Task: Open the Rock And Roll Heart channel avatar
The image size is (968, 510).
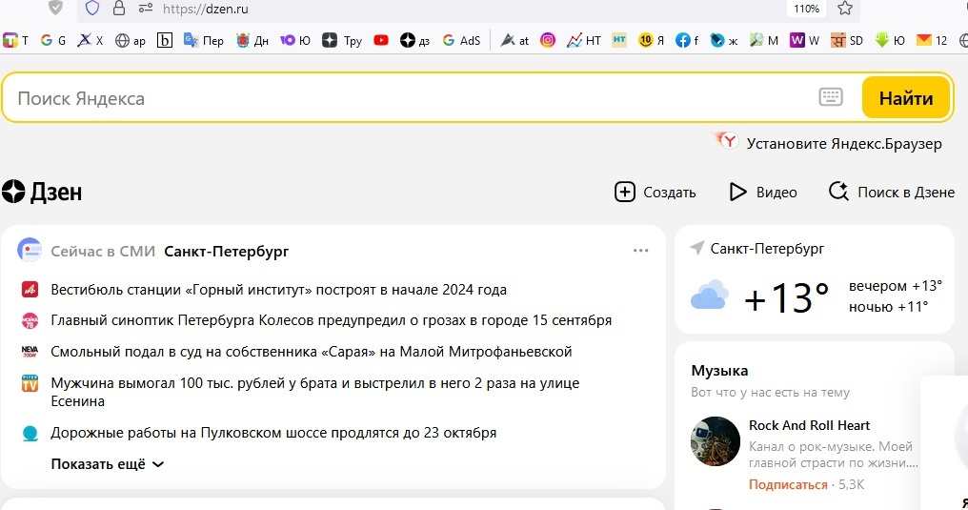Action: tap(715, 440)
